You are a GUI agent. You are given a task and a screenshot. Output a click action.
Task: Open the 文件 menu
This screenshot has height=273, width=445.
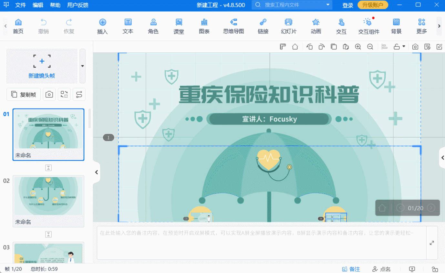coord(21,5)
